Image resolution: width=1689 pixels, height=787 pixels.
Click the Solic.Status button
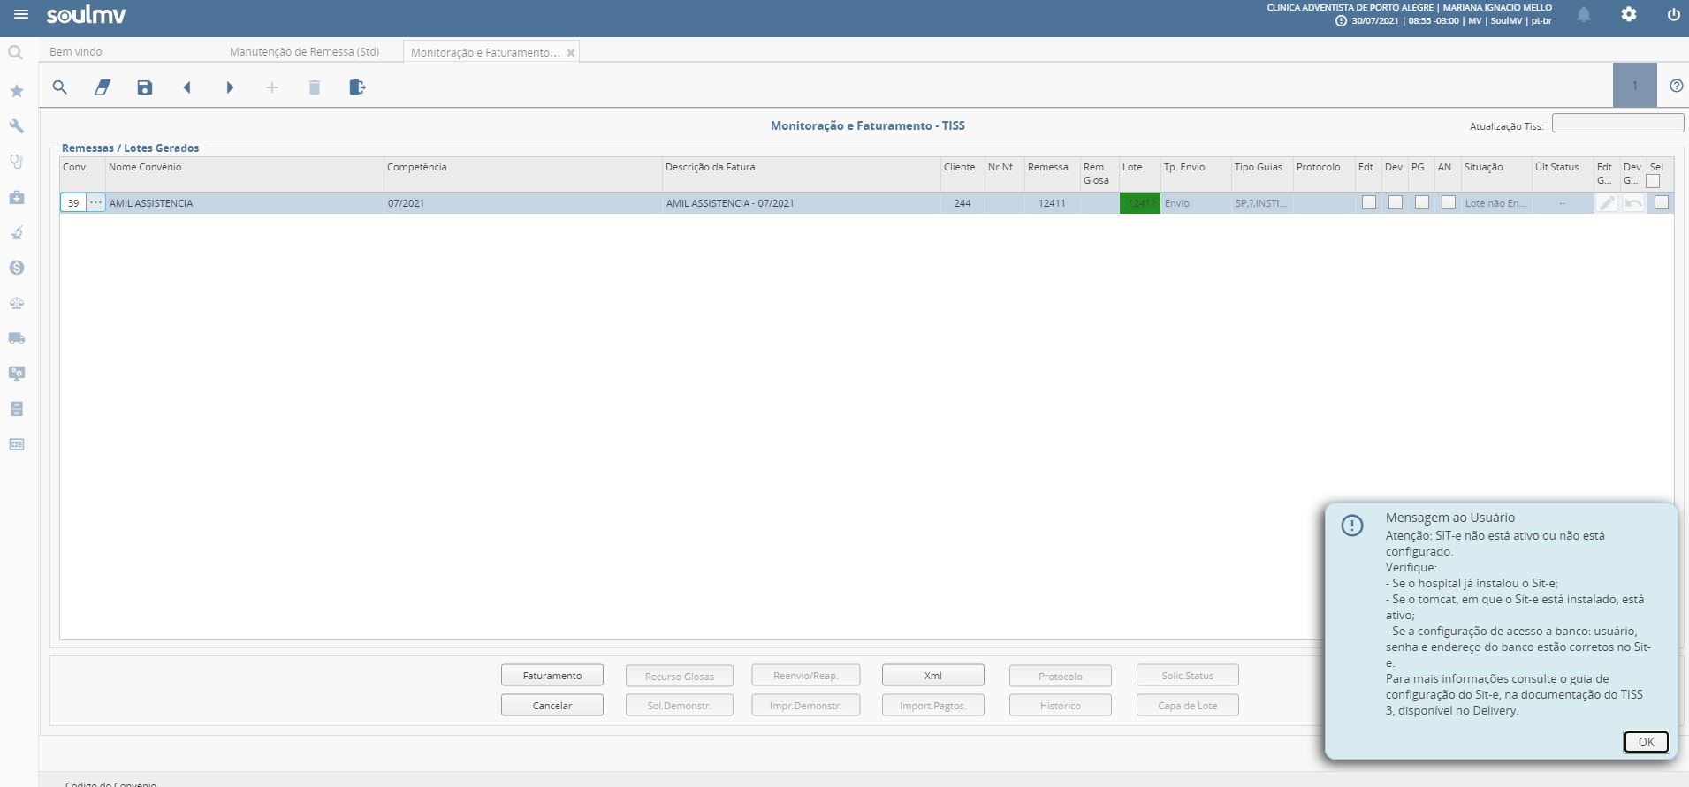(x=1188, y=676)
